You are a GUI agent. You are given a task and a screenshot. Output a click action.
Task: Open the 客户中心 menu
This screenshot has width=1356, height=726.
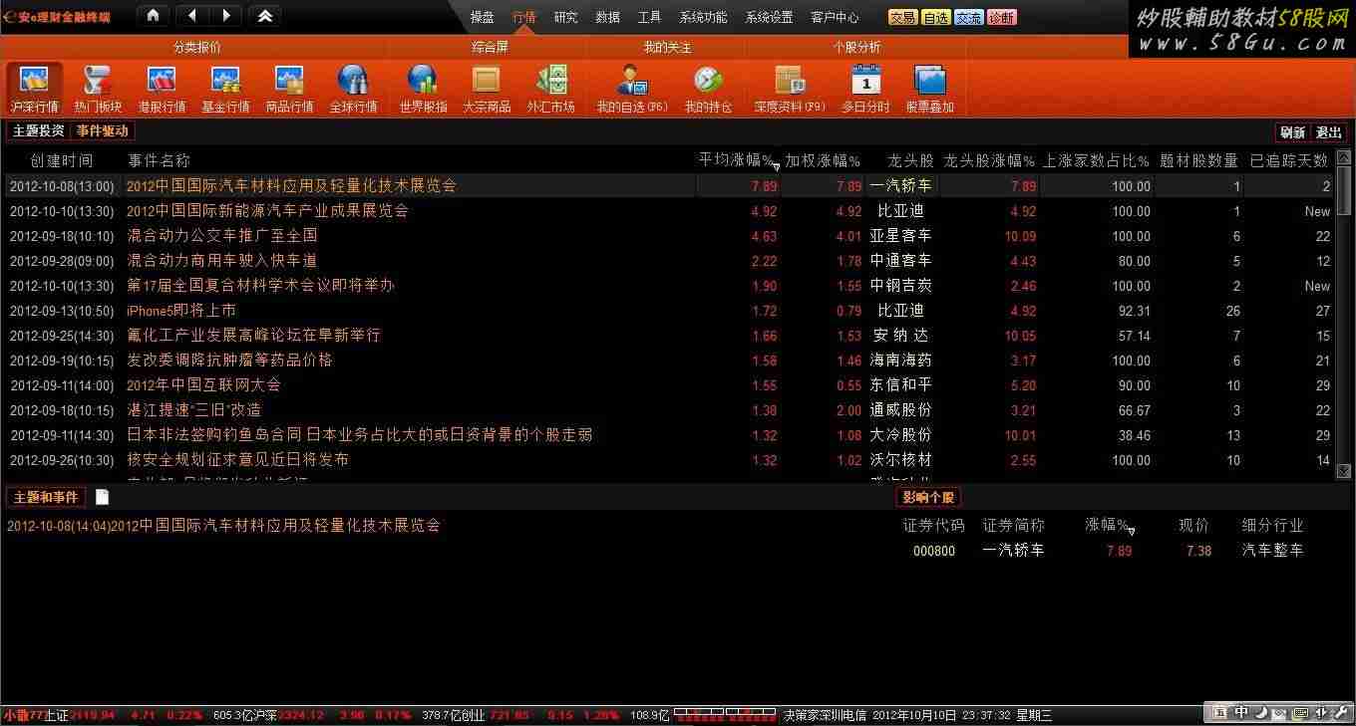[x=835, y=17]
